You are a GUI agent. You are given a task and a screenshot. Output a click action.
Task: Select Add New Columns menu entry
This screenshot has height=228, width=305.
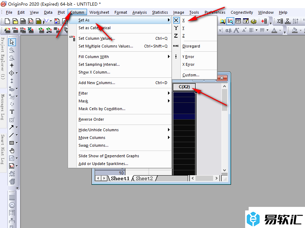tap(120, 83)
